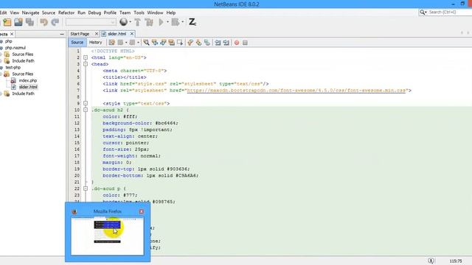The height and width of the screenshot is (265, 472).
Task: Click the Stop Macro Recording square icon
Action: pyautogui.click(x=245, y=43)
